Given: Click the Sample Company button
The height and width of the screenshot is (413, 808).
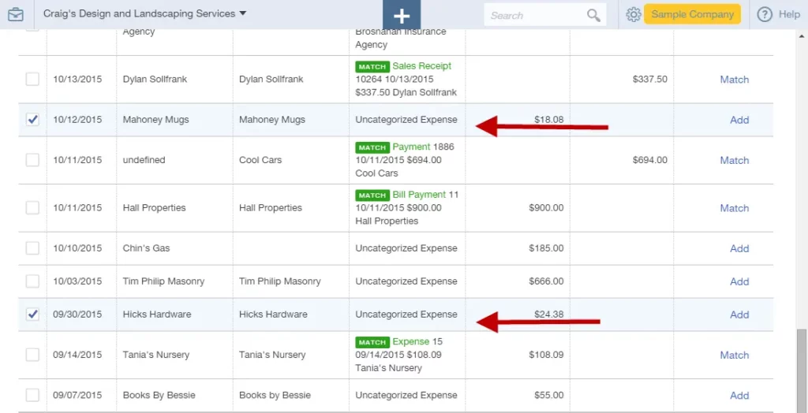Looking at the screenshot, I should pos(692,14).
